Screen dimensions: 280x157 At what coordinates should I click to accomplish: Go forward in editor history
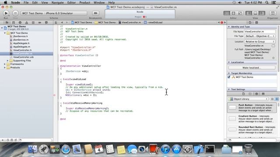coord(67,23)
